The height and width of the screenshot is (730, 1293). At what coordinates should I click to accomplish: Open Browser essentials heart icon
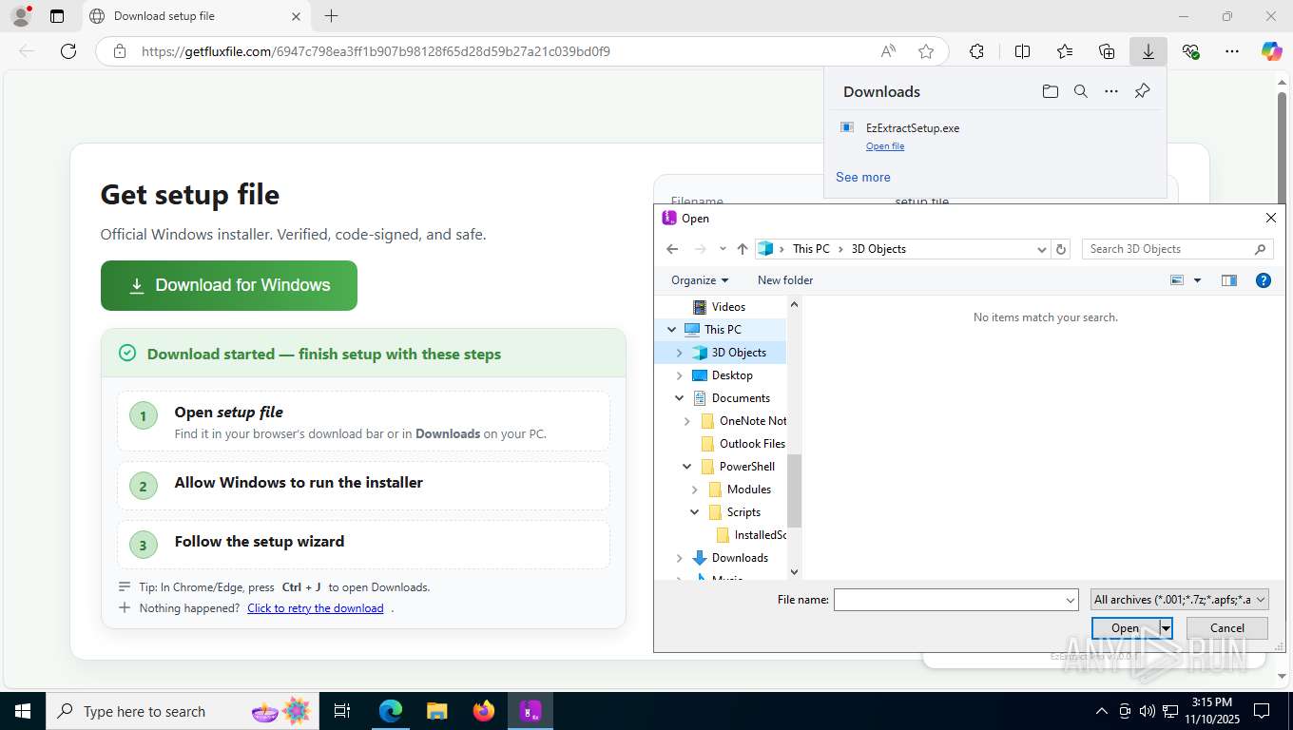pos(1190,51)
